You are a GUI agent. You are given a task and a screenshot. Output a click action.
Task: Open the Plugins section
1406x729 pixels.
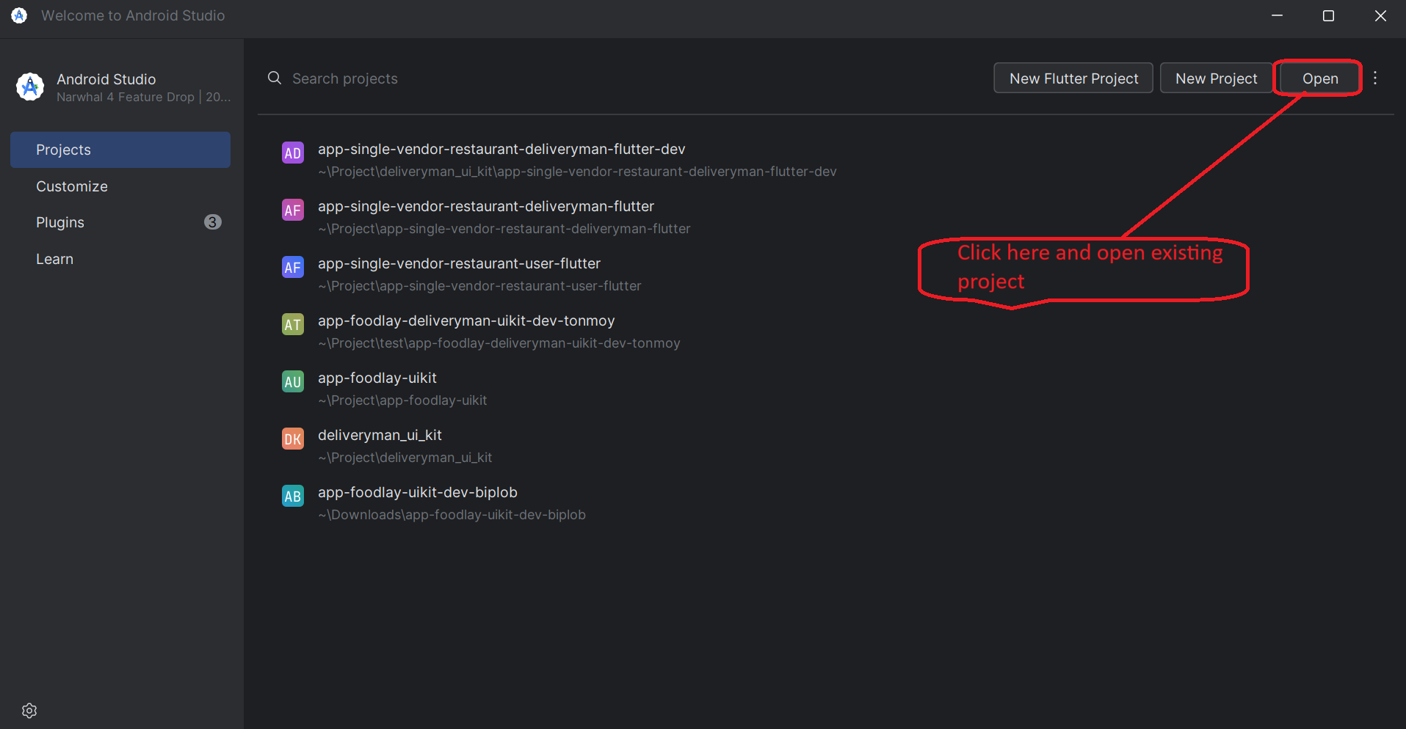[59, 221]
